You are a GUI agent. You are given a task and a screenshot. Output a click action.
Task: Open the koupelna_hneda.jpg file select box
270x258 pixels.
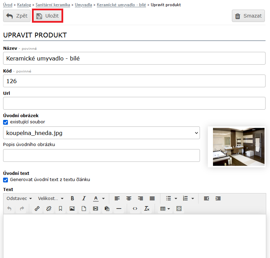click(x=101, y=133)
